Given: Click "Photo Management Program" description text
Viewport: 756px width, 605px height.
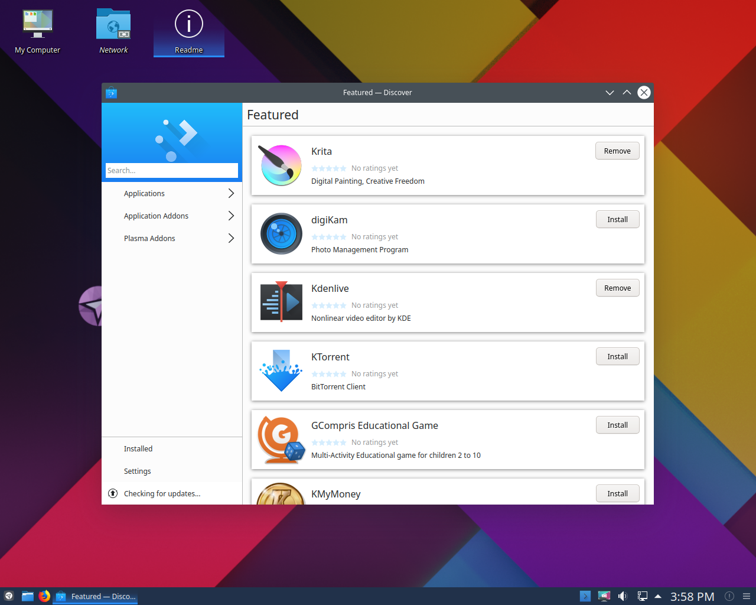Looking at the screenshot, I should pyautogui.click(x=360, y=250).
